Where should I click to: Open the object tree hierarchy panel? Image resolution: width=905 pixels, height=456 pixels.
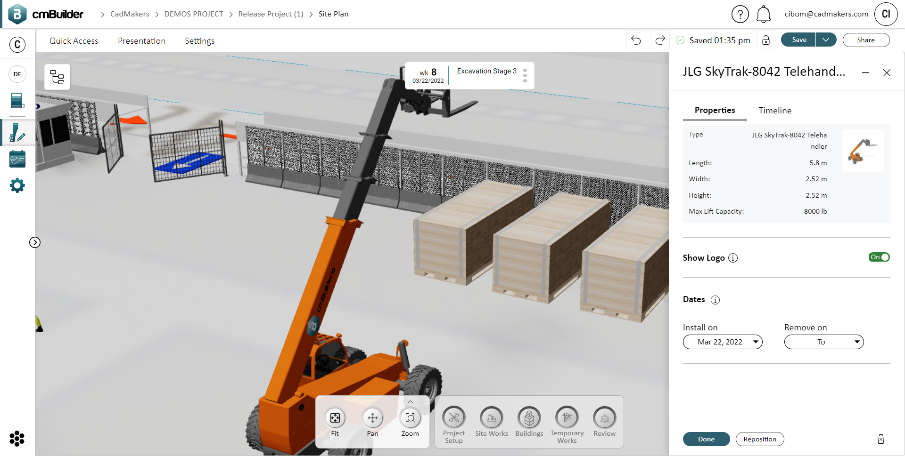click(58, 77)
